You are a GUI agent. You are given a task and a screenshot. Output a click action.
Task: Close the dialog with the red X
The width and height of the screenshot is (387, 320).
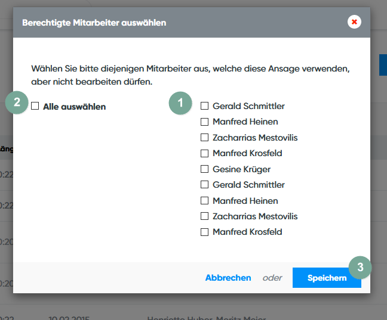click(x=355, y=22)
